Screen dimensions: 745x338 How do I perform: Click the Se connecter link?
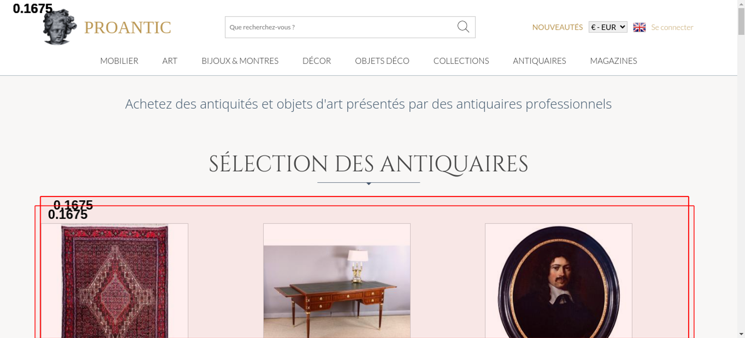click(x=672, y=27)
